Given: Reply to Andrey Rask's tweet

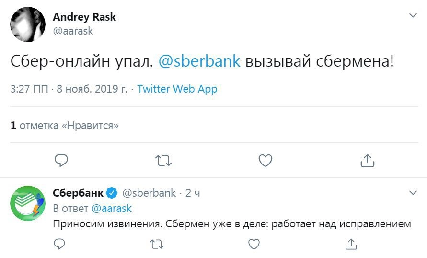Looking at the screenshot, I should (61, 160).
